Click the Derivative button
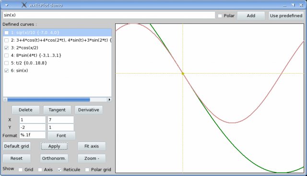Image resolution: width=307 pixels, height=176 pixels. coord(88,110)
